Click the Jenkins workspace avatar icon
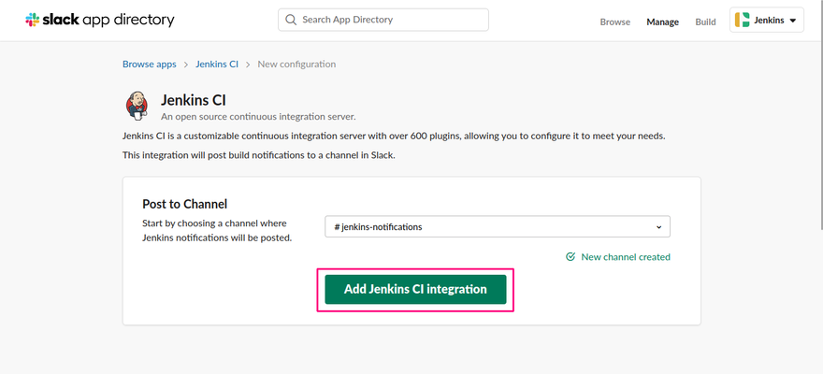823x374 pixels. (743, 20)
